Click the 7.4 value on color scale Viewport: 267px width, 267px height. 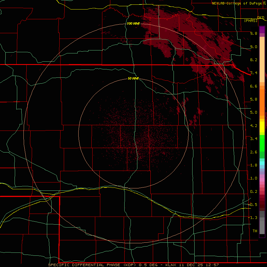point(254,73)
